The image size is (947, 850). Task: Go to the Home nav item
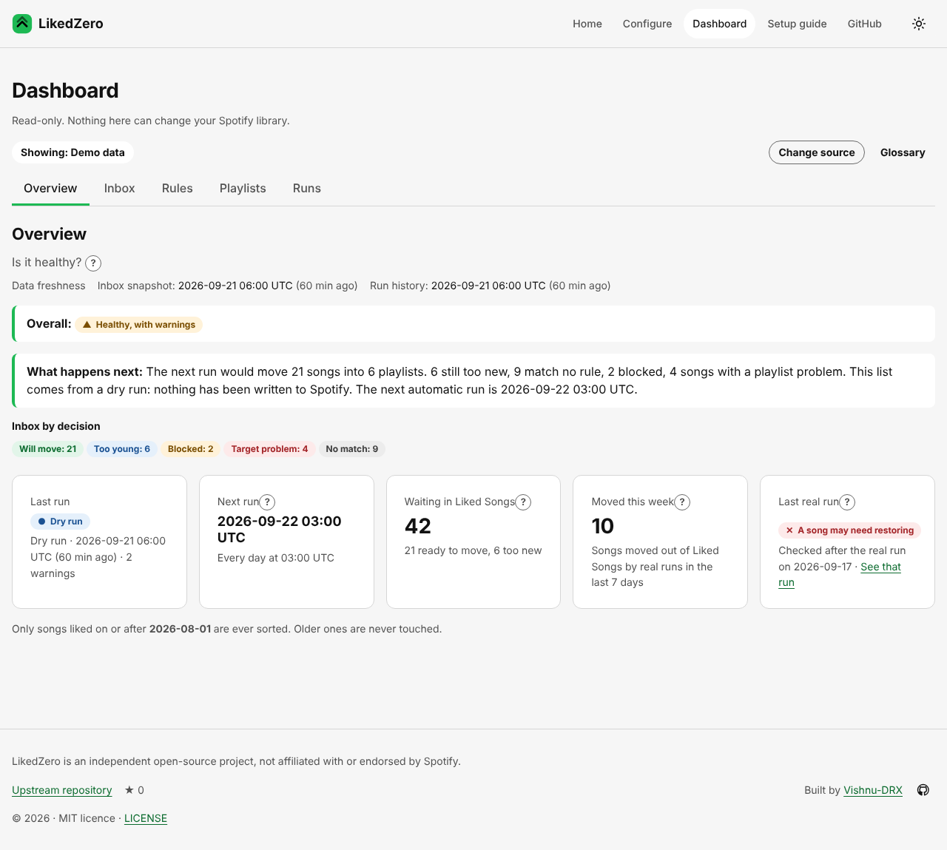(x=587, y=24)
